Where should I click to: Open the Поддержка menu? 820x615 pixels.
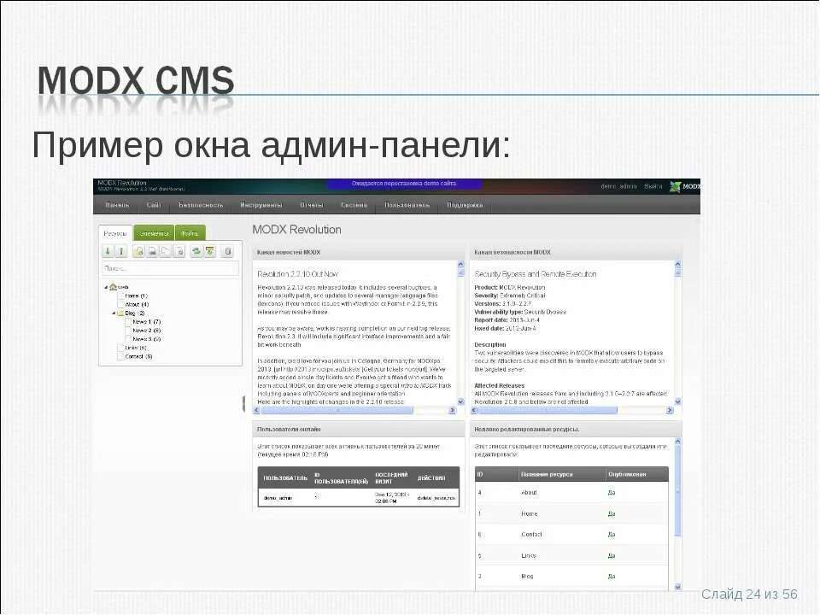(x=465, y=205)
